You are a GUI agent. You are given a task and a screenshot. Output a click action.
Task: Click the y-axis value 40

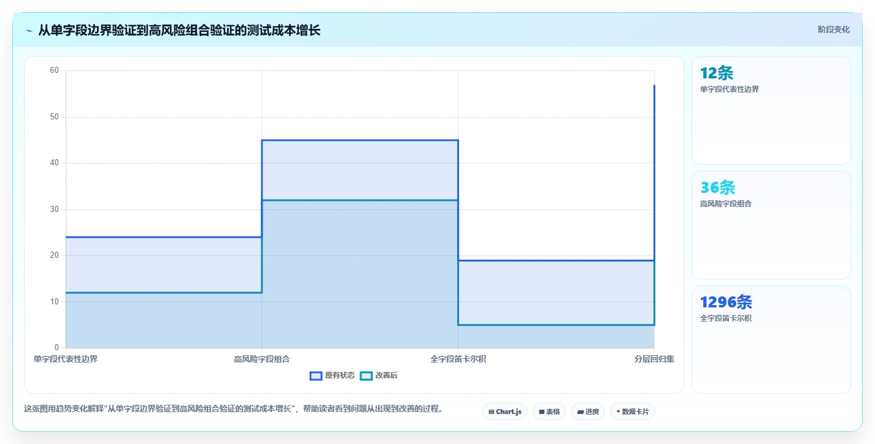coord(54,163)
